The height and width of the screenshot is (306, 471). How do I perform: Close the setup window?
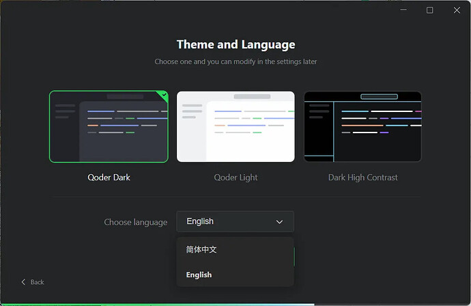[457, 10]
